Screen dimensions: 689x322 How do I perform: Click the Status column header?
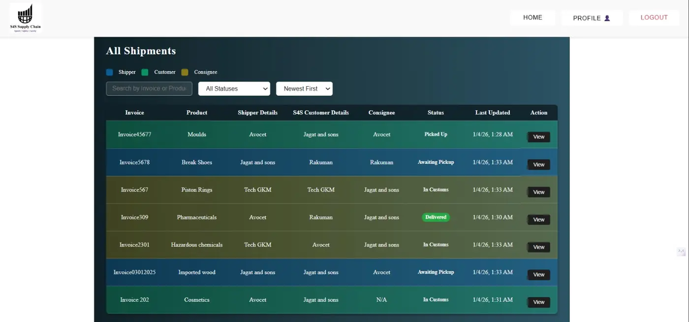[436, 113]
